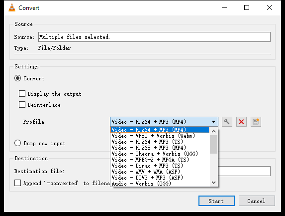Choose Audio - Vorbis (OGG) profile
The width and height of the screenshot is (285, 216).
(x=160, y=184)
